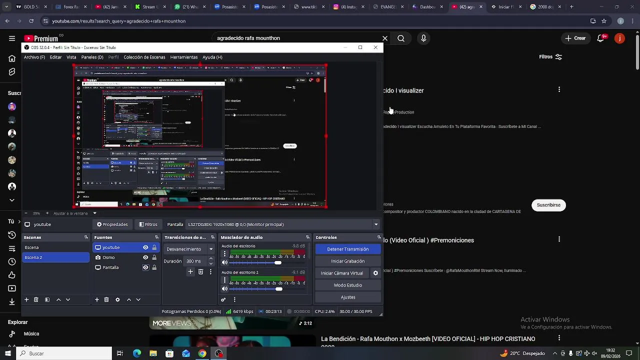Move scene down in Escenas panel
This screenshot has width=640, height=360.
point(68,299)
